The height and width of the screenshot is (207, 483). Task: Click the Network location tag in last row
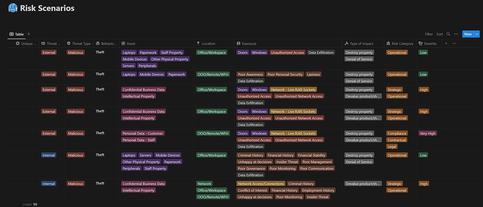pyautogui.click(x=204, y=184)
